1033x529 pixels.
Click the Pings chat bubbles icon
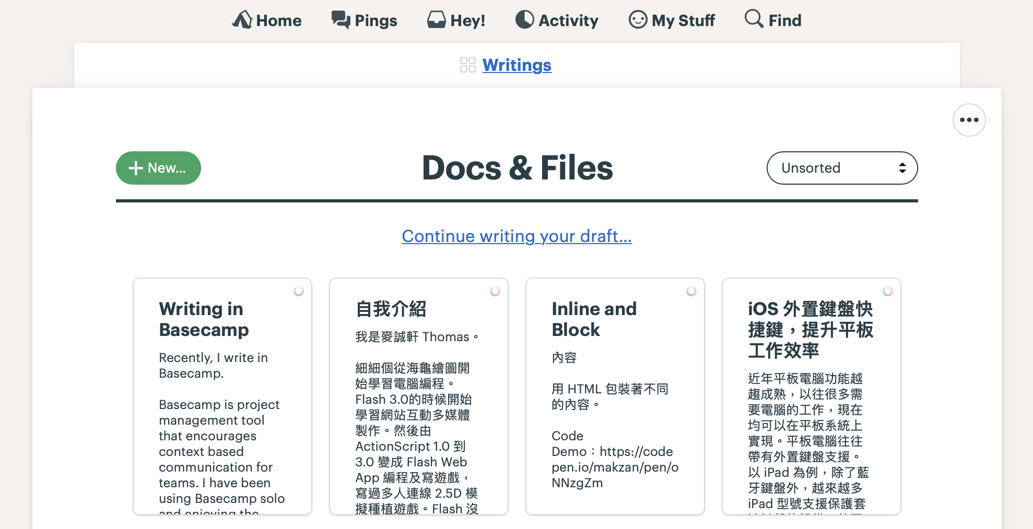341,20
